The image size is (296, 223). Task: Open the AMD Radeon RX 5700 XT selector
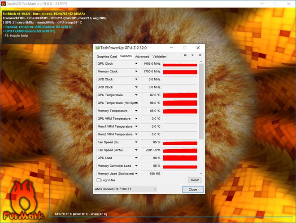pos(126,189)
